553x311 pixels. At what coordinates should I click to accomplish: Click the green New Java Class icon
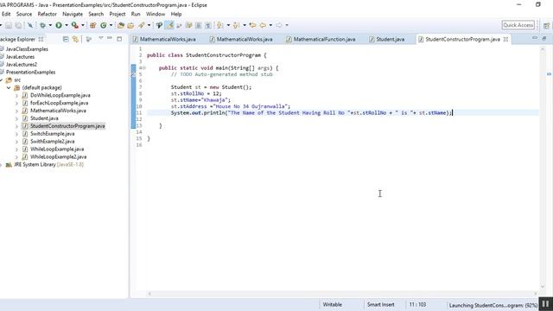104,25
